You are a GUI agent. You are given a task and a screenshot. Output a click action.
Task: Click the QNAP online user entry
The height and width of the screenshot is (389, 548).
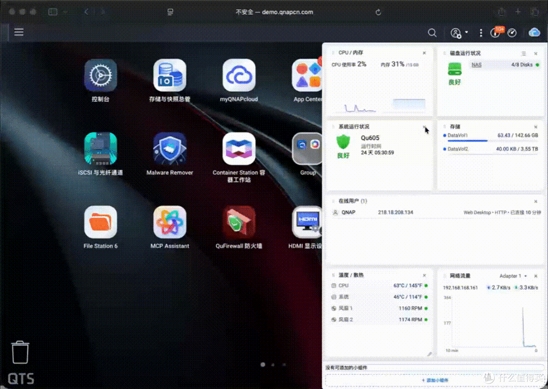click(x=435, y=213)
